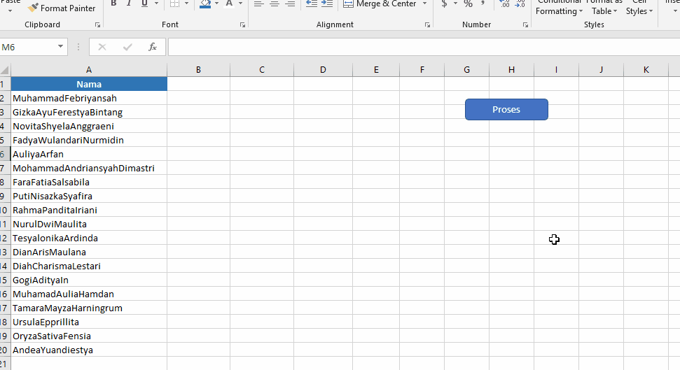Open the underline style dropdown arrow
This screenshot has height=370, width=680.
click(x=157, y=3)
